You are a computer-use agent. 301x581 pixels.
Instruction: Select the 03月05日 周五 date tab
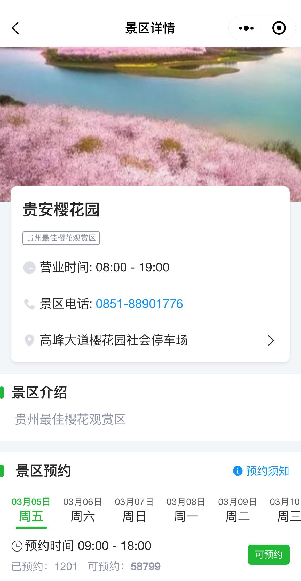pyautogui.click(x=31, y=509)
